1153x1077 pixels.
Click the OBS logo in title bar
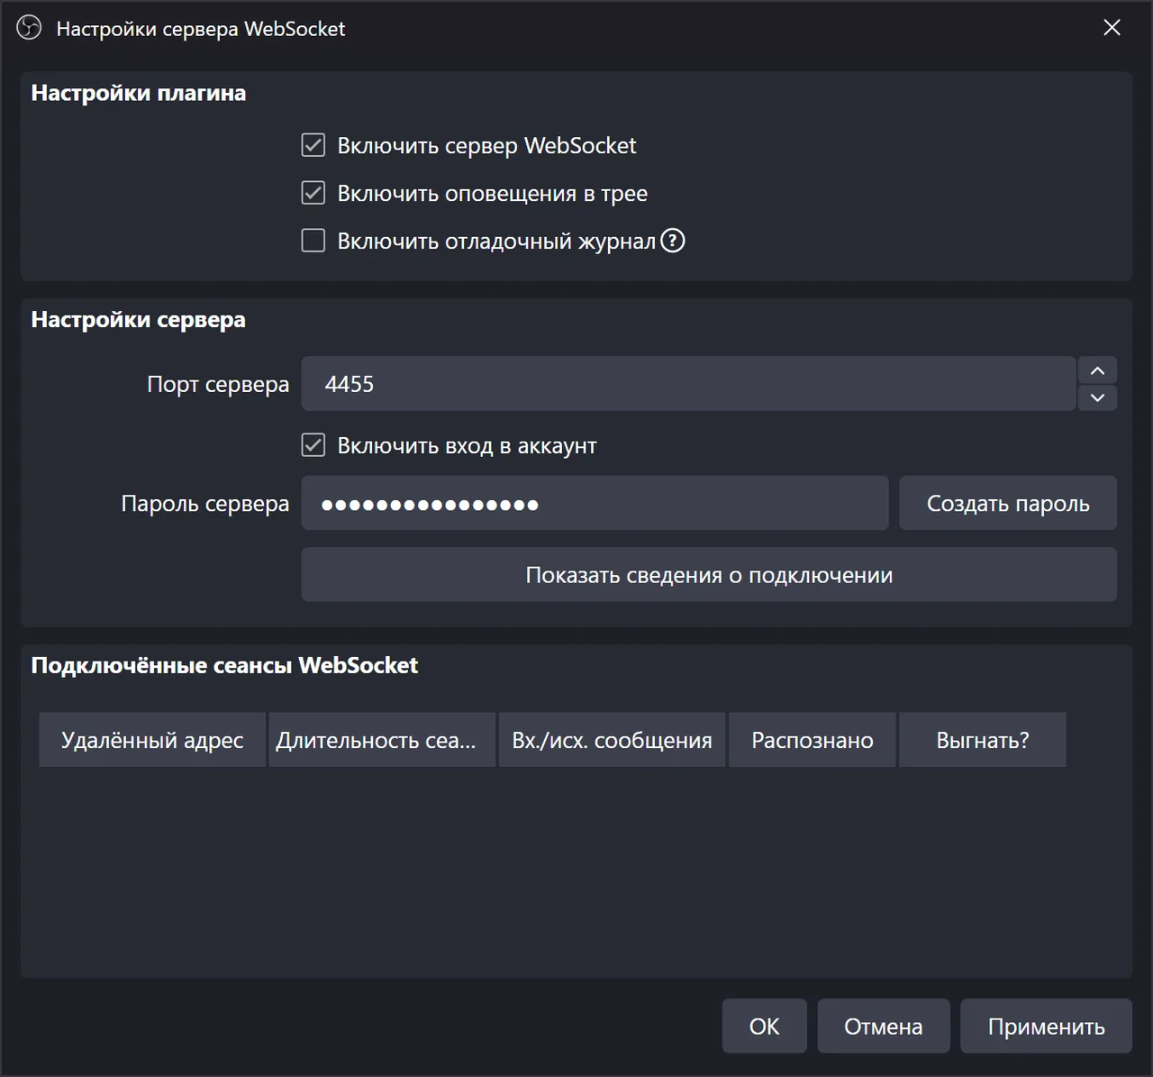(29, 28)
